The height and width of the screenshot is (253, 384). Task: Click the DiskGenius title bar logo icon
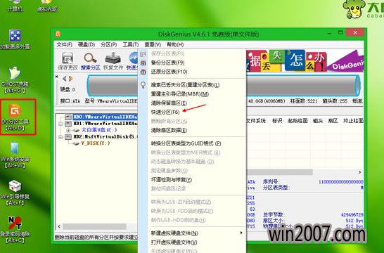coord(58,34)
